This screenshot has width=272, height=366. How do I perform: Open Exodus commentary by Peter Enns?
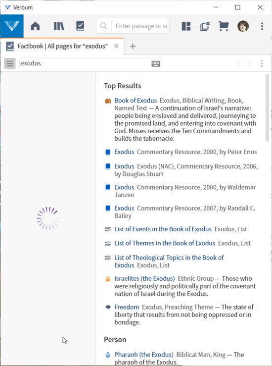(x=124, y=152)
